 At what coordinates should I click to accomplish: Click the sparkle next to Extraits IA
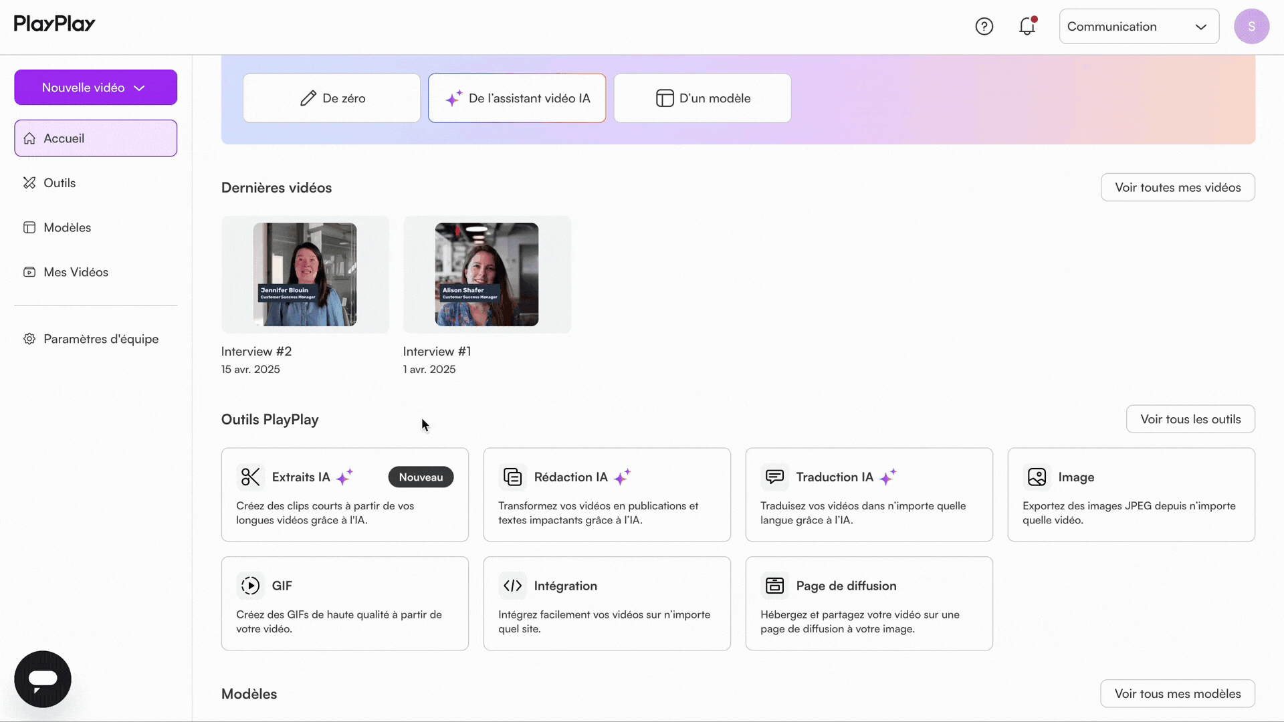click(x=344, y=477)
